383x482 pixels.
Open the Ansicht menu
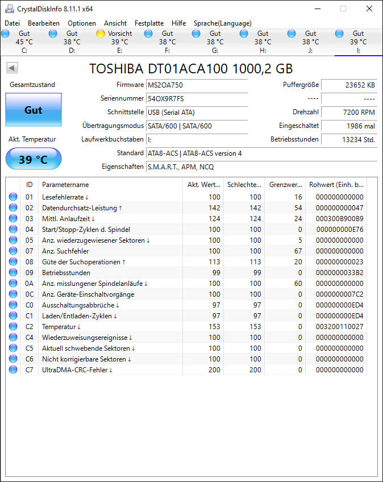coord(115,23)
